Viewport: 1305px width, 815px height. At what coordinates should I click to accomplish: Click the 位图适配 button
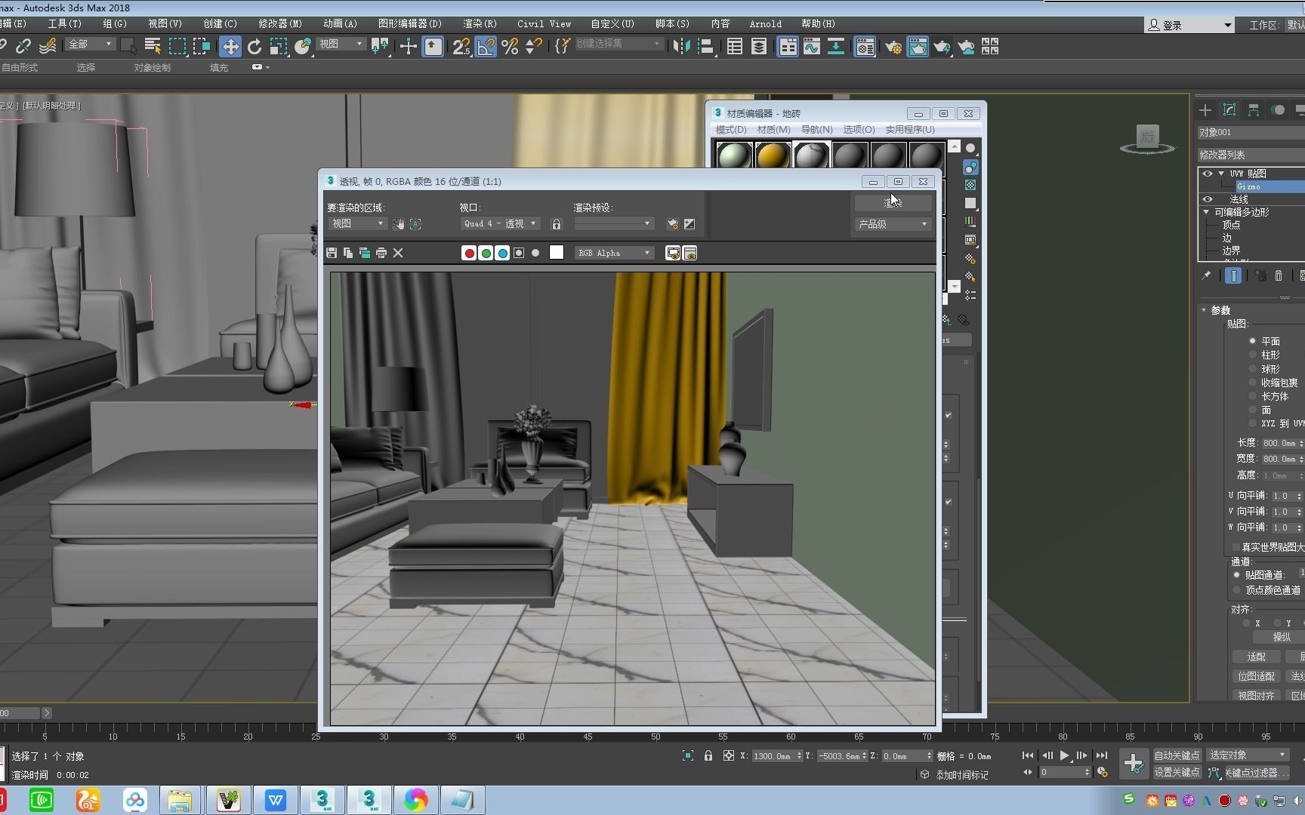pos(1256,676)
